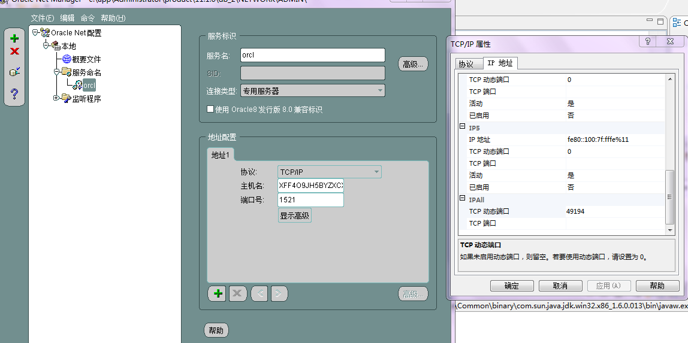Screen dimensions: 688x343
Task: Open the 编辑 menu
Action: [x=68, y=18]
